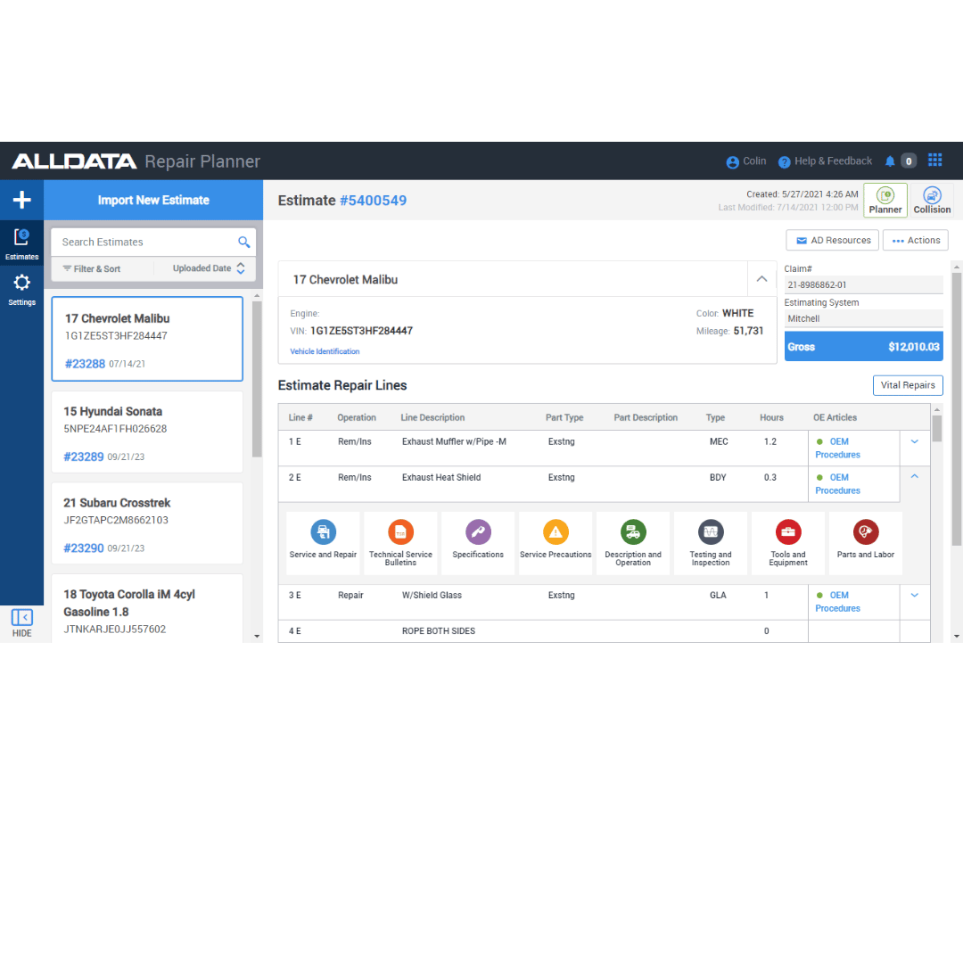Collapse line 2 E Exhaust Heat Shield row
The image size is (963, 963).
coord(915,476)
